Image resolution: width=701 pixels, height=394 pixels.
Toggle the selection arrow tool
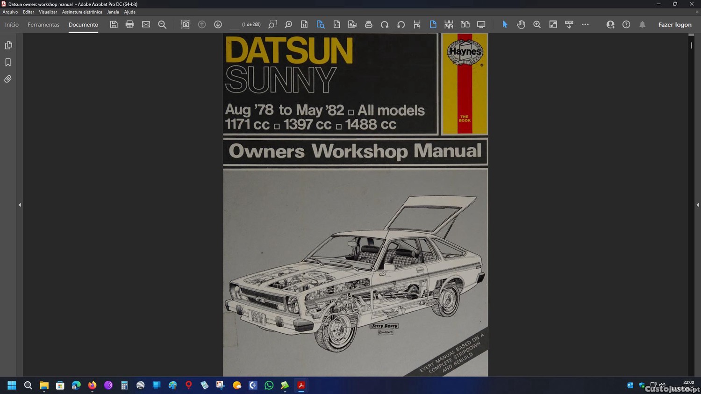505,24
